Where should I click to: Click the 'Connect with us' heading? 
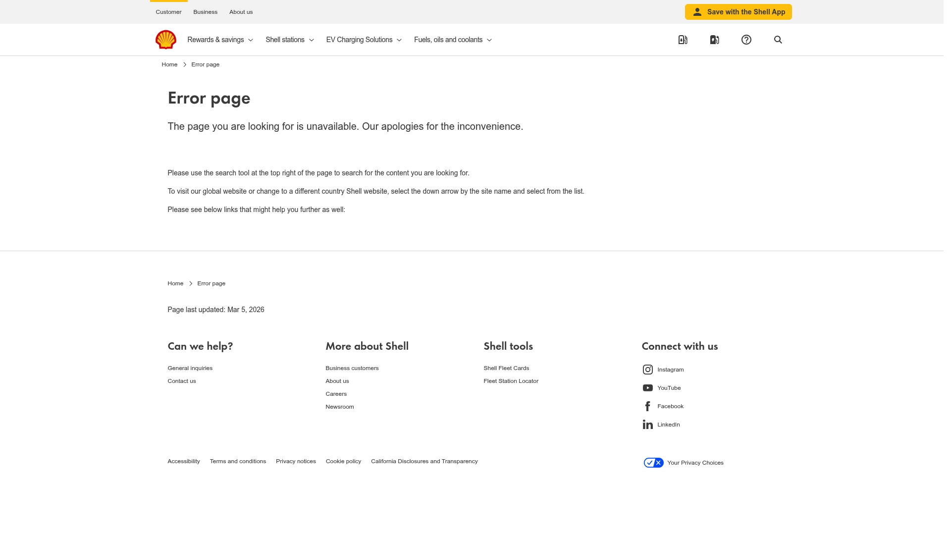pos(680,346)
